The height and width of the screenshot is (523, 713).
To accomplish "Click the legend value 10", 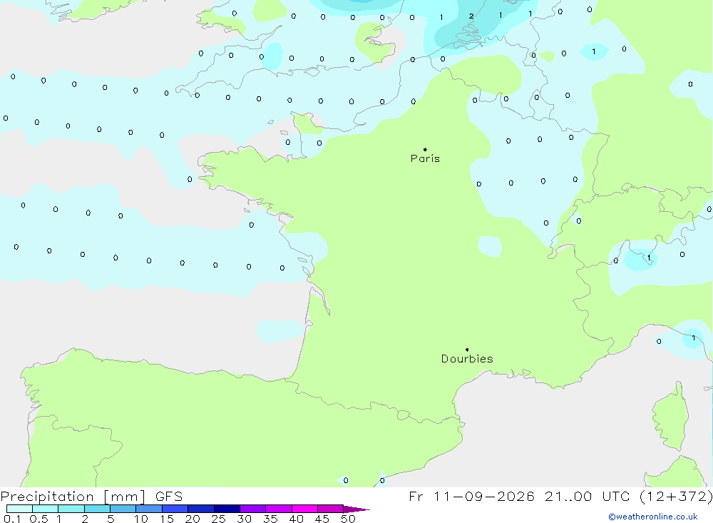I will [141, 519].
